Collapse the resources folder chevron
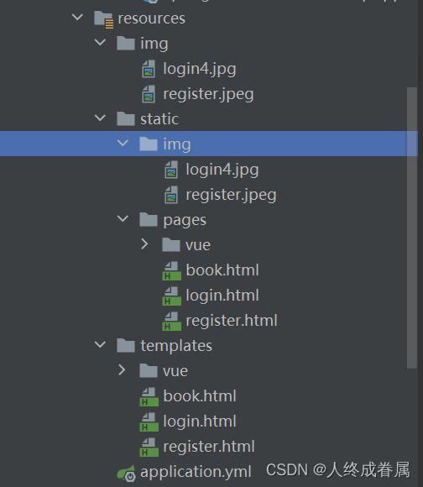Viewport: 423px width, 487px height. tap(77, 17)
